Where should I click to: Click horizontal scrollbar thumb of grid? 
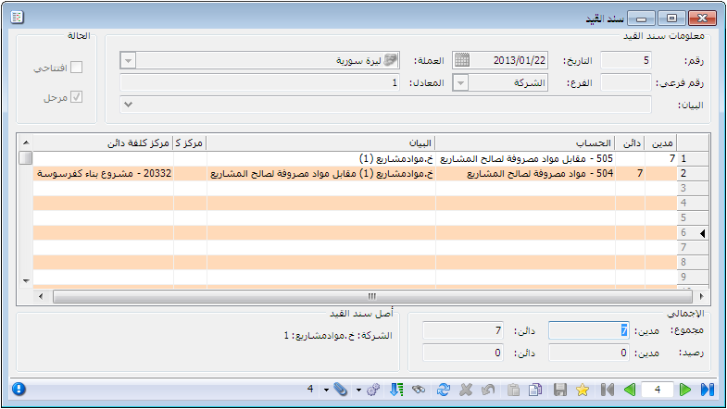[x=372, y=296]
